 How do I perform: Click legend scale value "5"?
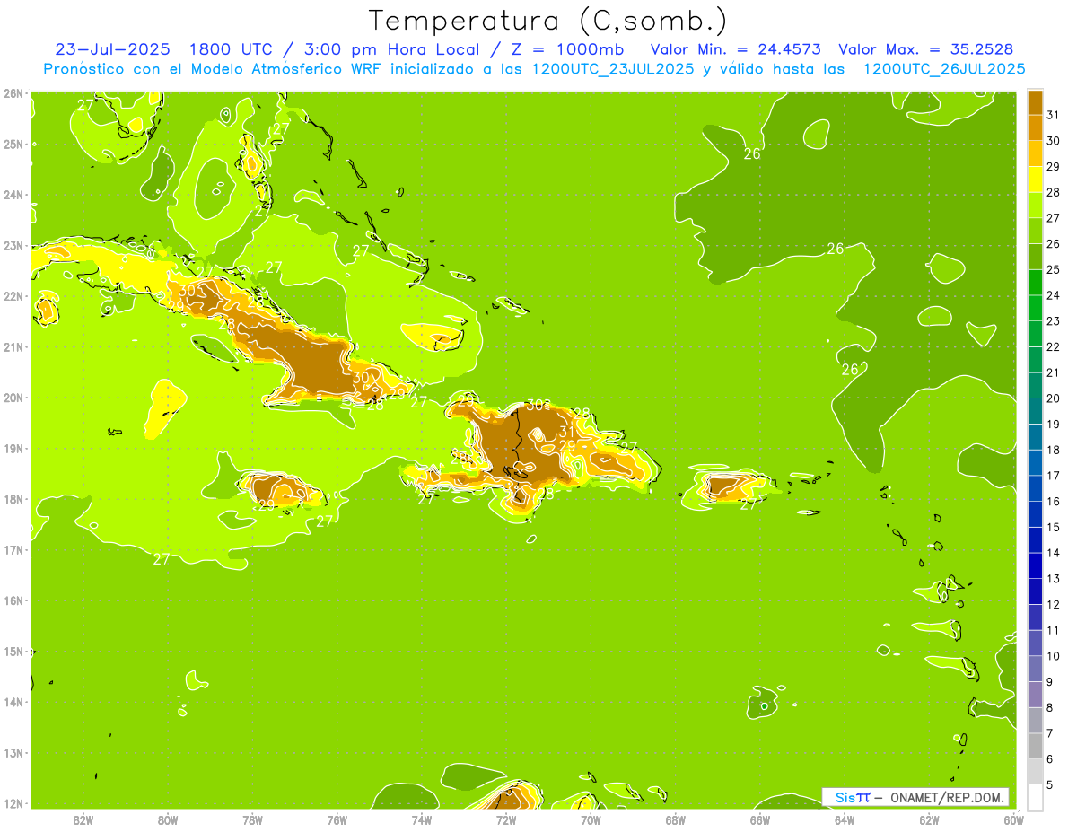1050,784
